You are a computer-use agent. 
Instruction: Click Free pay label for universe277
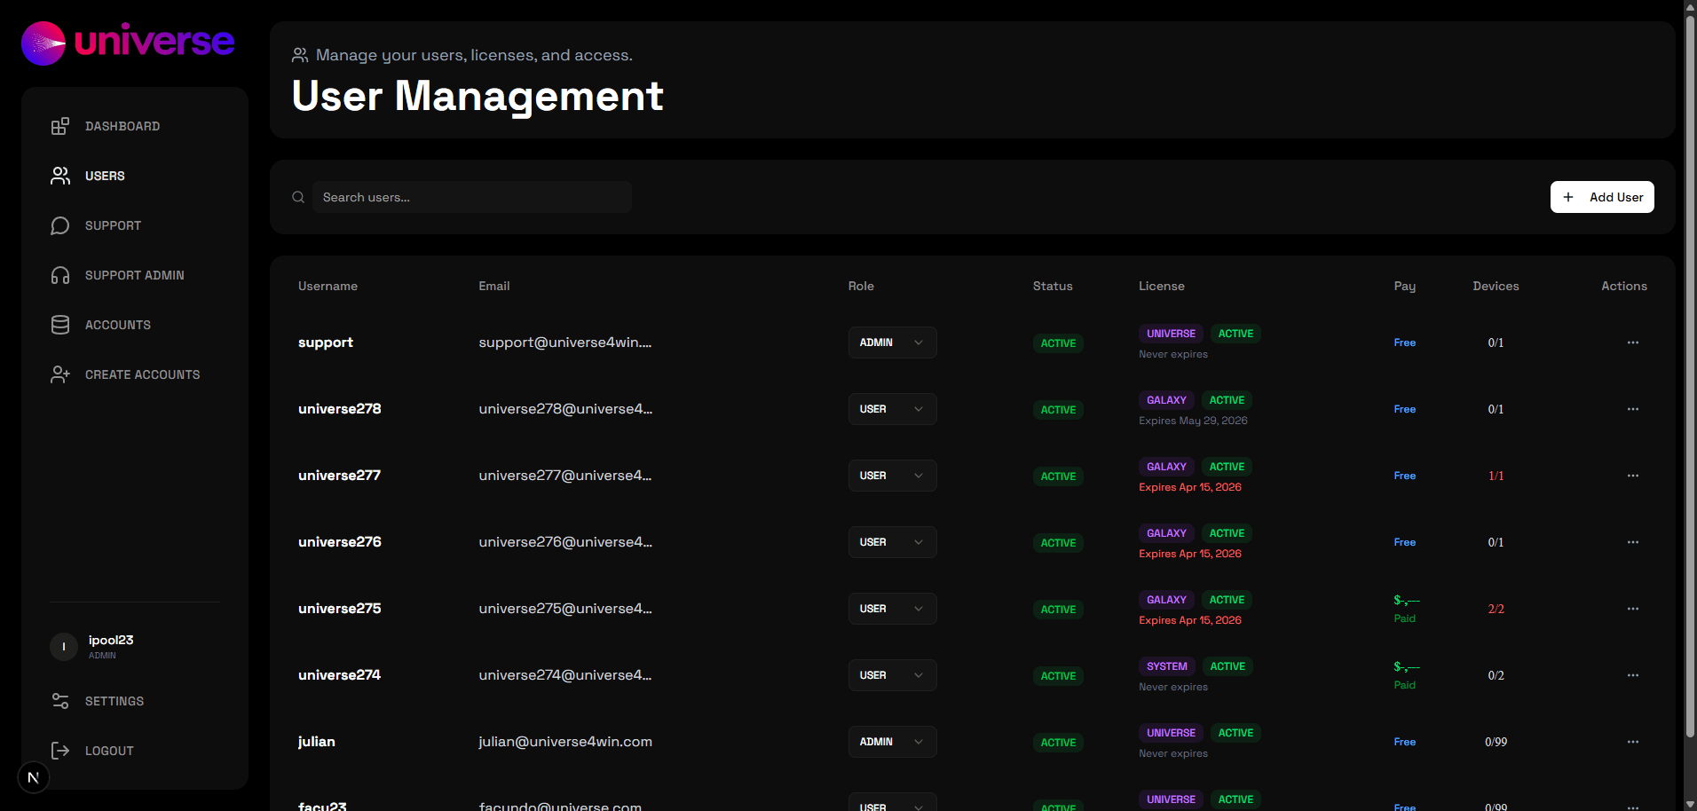1405,476
